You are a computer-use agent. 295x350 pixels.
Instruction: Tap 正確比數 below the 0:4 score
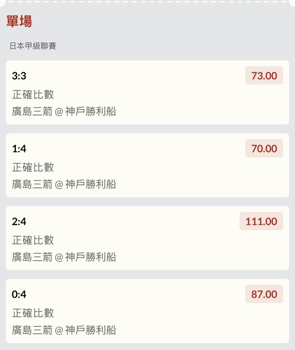pos(33,313)
